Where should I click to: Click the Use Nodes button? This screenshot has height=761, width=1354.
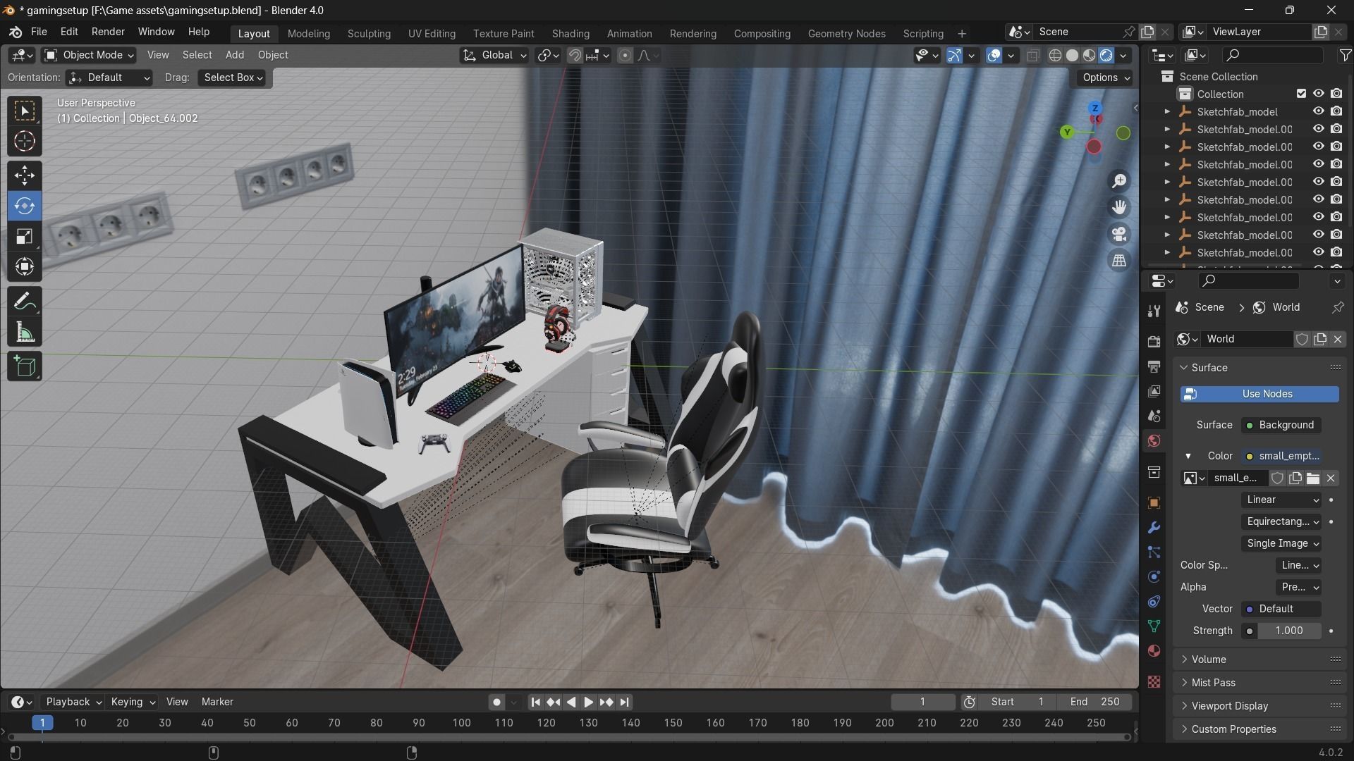coord(1260,394)
